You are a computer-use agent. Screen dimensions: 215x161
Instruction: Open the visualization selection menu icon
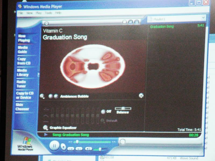pos(42,96)
